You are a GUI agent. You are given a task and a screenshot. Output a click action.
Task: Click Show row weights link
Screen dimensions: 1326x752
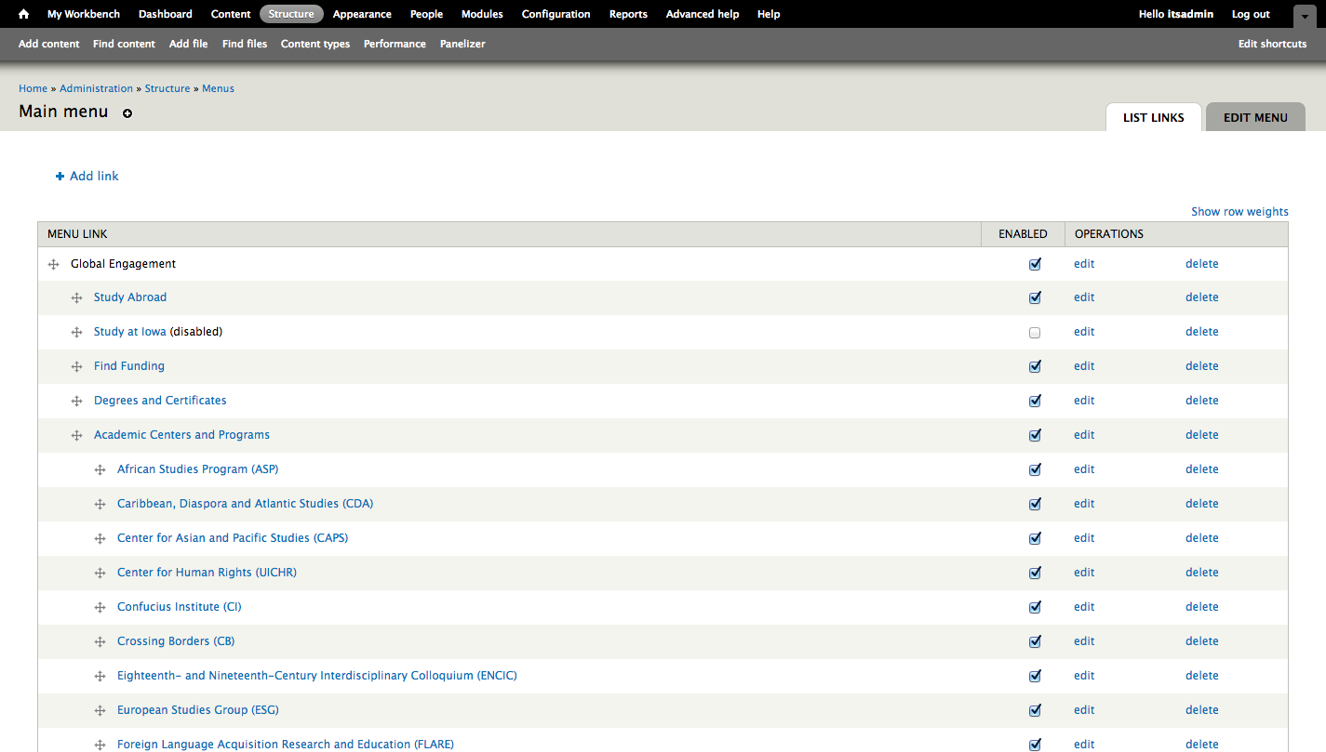[x=1239, y=212]
